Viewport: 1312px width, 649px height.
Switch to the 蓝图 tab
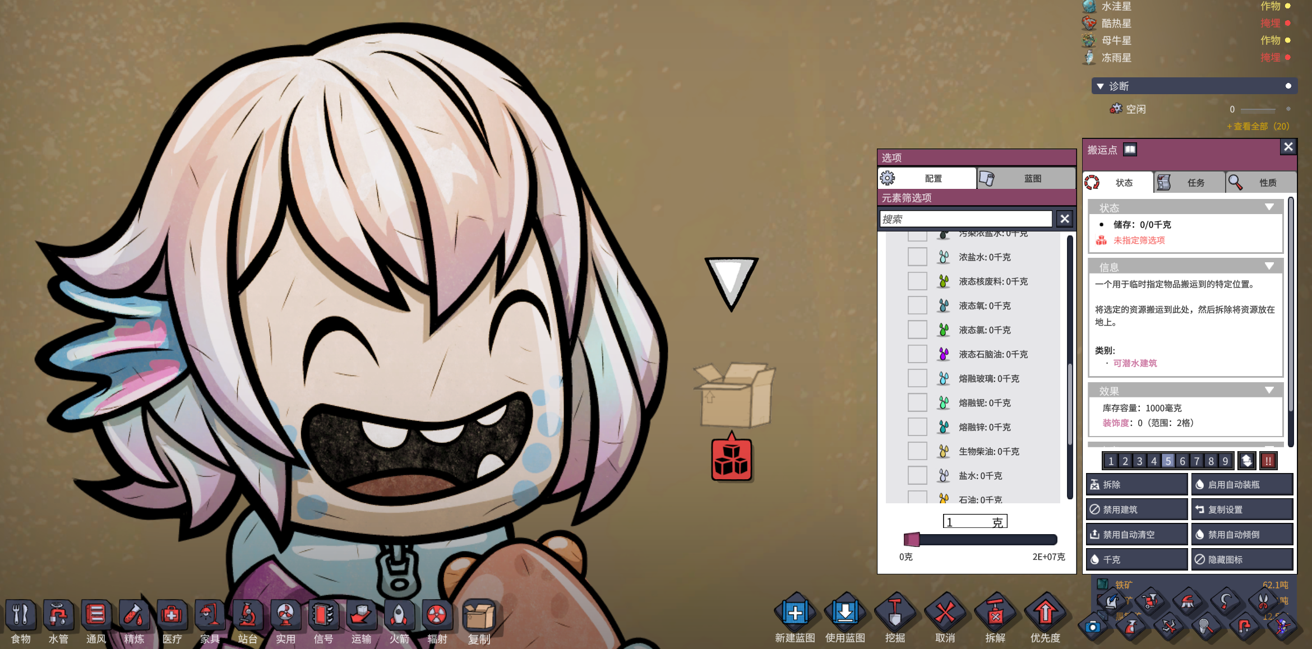[1027, 178]
